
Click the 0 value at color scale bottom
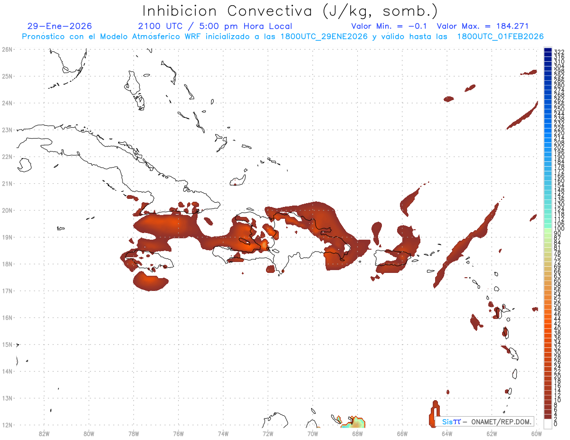pos(556,424)
